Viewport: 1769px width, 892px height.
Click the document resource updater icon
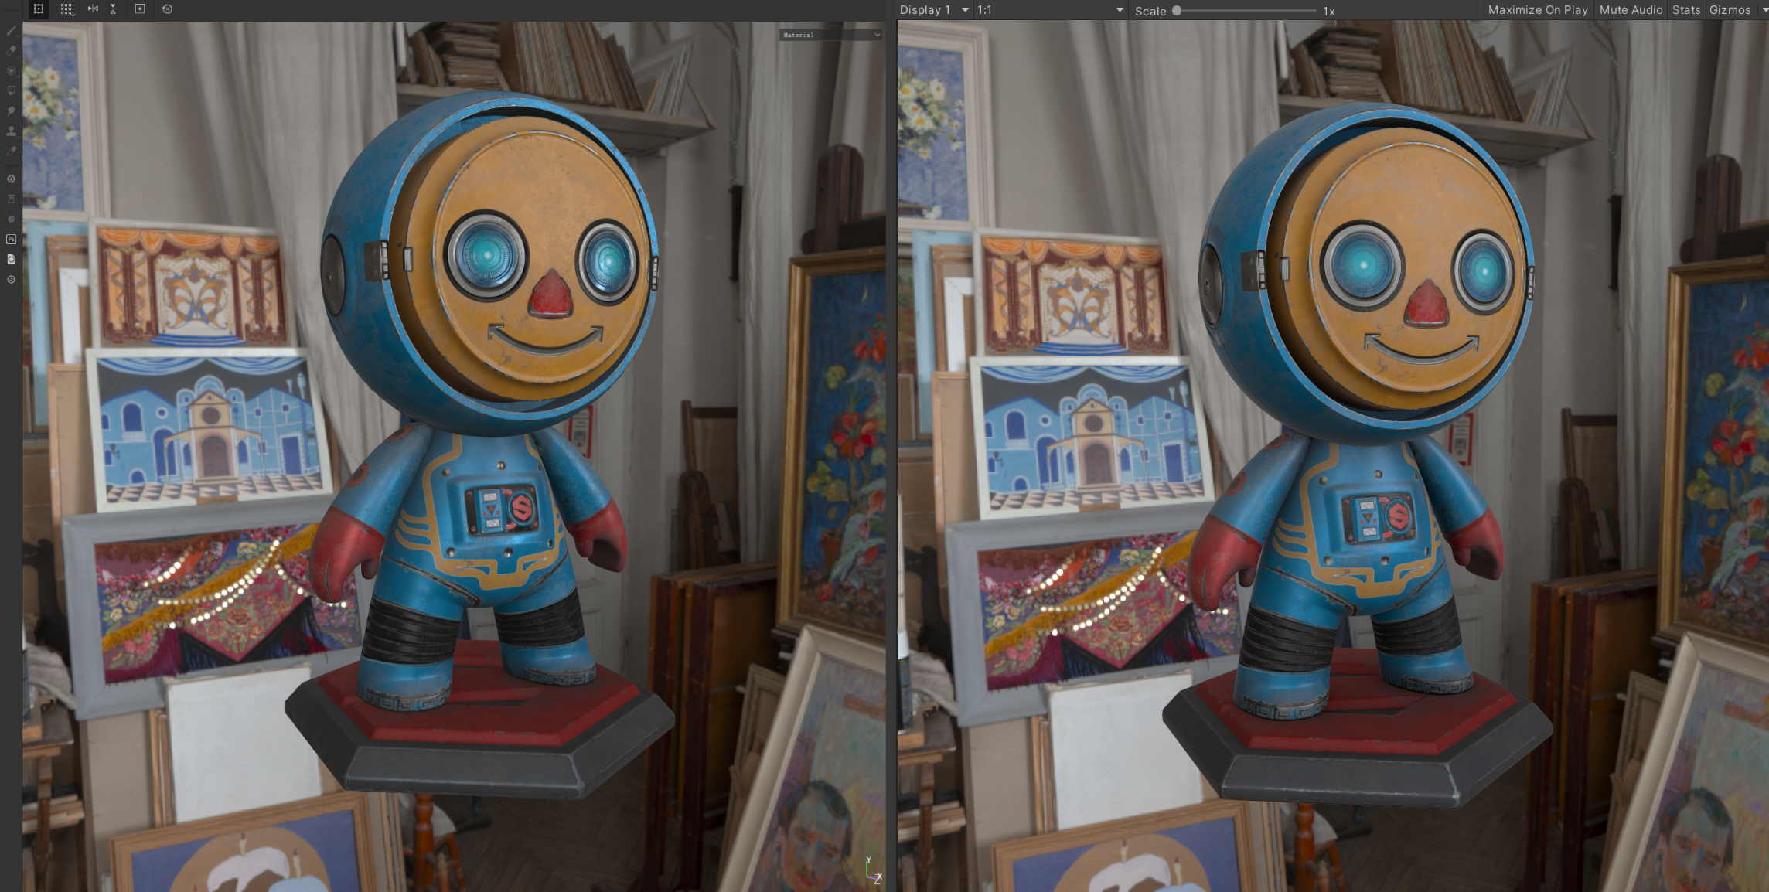tap(11, 259)
